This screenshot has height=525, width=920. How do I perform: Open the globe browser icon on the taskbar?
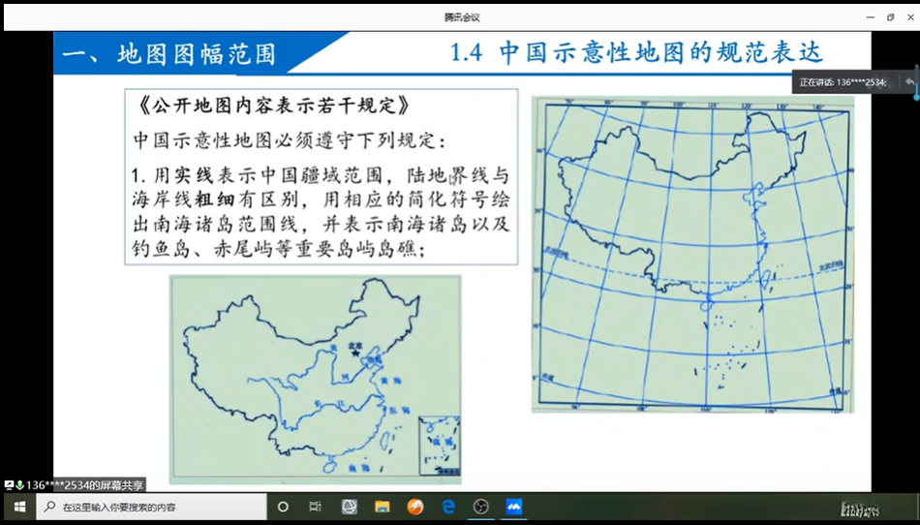tap(350, 507)
